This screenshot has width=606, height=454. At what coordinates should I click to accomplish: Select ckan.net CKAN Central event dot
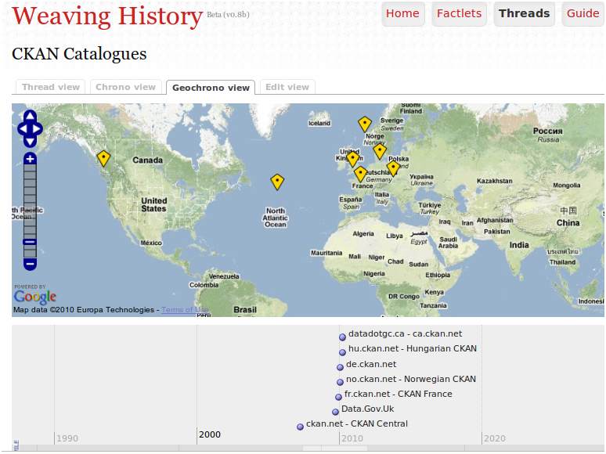tap(301, 427)
